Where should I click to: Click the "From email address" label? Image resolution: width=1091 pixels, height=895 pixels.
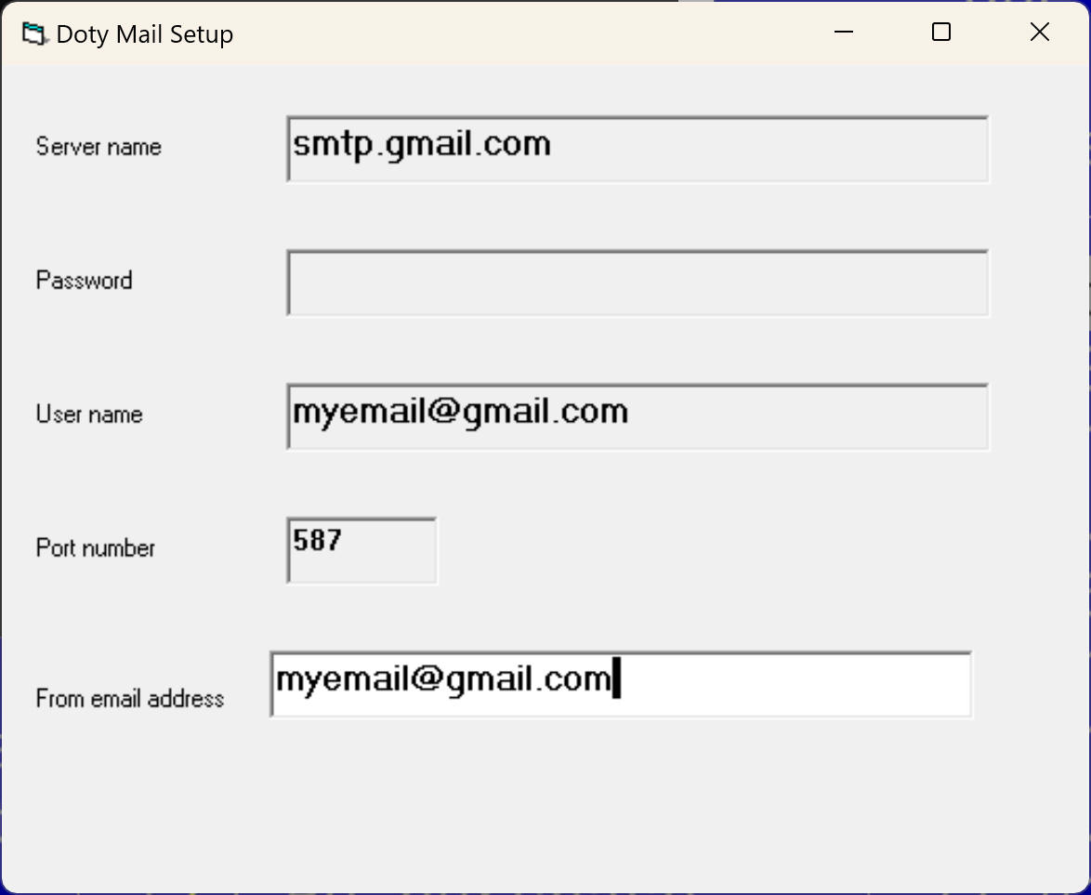(x=130, y=698)
